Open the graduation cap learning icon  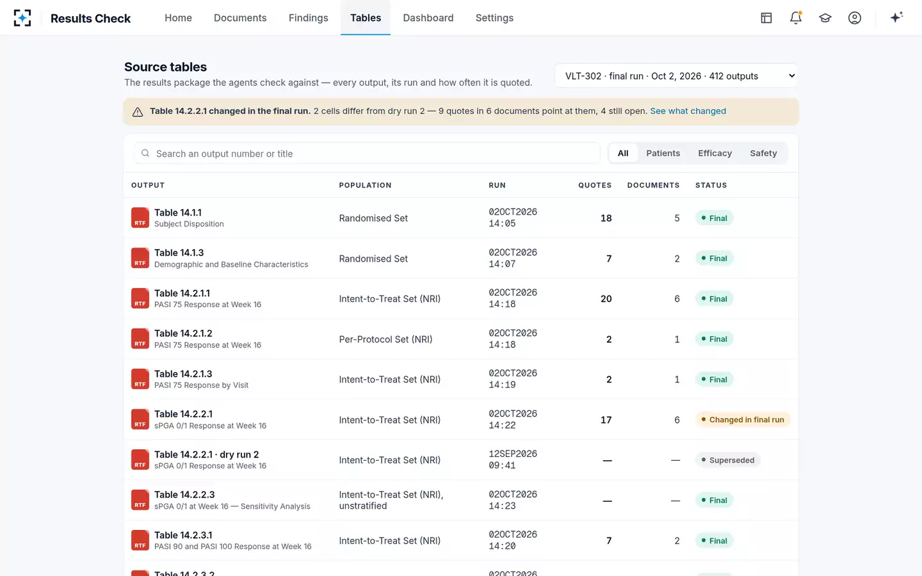pyautogui.click(x=825, y=18)
